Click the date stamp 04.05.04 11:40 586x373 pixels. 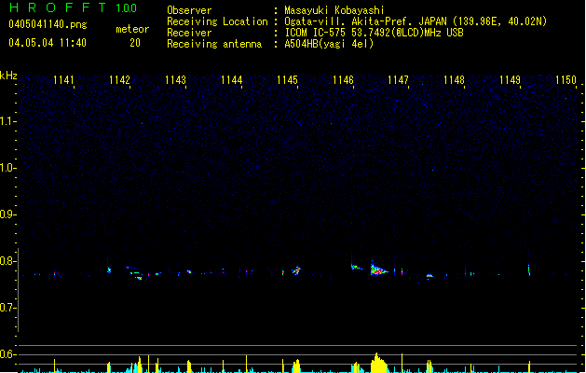(48, 43)
